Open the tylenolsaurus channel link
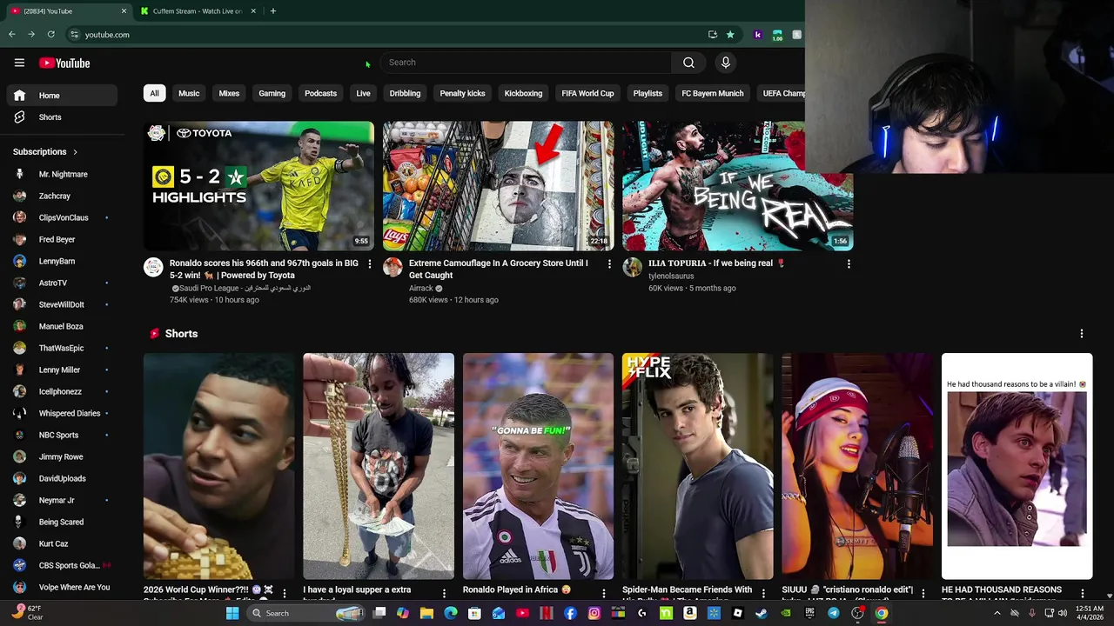1114x626 pixels. click(671, 276)
